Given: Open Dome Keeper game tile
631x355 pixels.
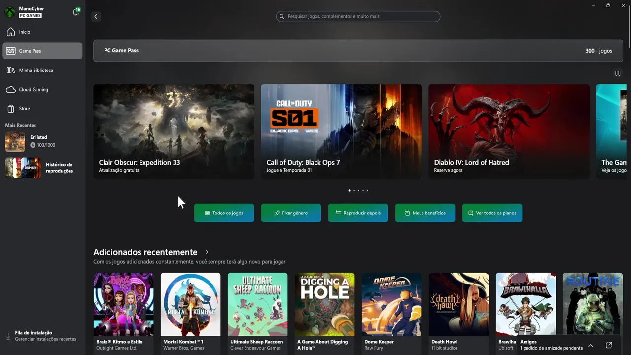Looking at the screenshot, I should click(391, 313).
